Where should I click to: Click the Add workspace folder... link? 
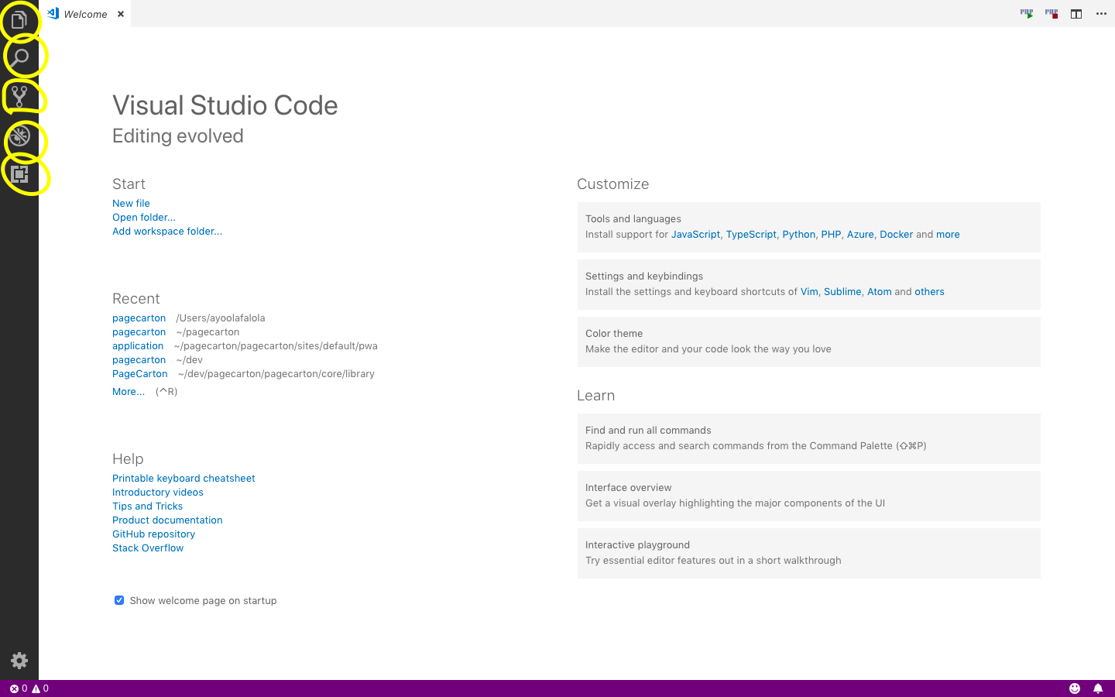pos(167,232)
